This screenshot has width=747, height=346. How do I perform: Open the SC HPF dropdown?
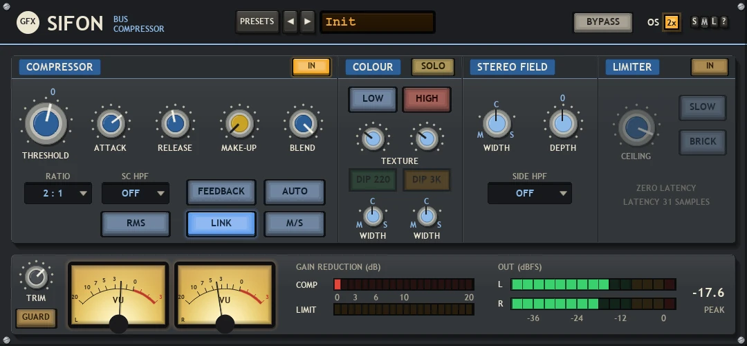click(x=136, y=194)
